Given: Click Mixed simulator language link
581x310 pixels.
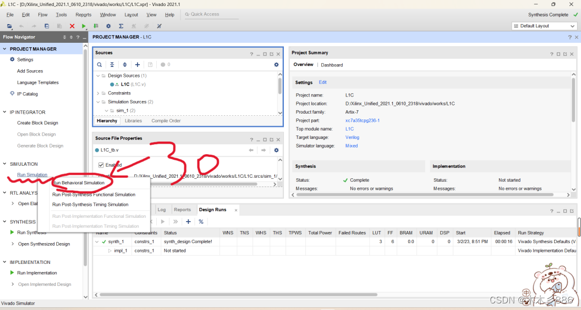Looking at the screenshot, I should [x=351, y=146].
